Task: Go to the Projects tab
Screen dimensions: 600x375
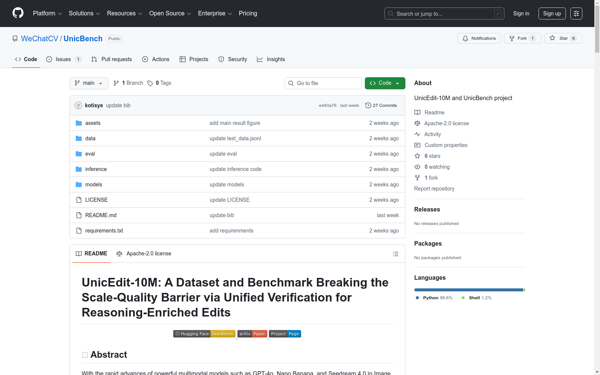Action: pyautogui.click(x=194, y=59)
